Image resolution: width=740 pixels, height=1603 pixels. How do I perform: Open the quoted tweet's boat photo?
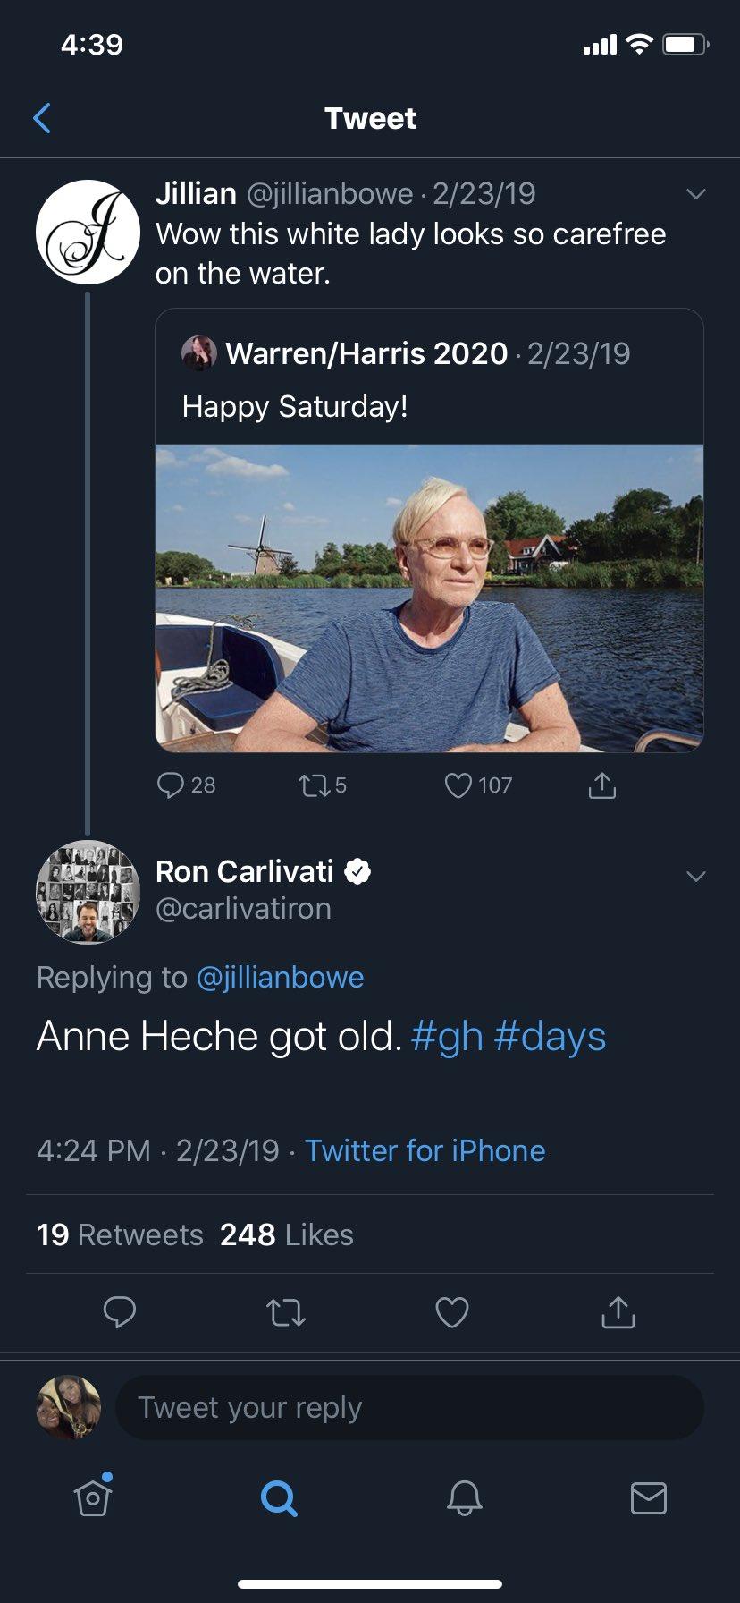[429, 598]
